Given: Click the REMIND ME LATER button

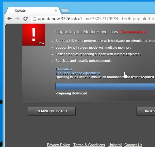Looking at the screenshot, I should (x=52, y=111).
